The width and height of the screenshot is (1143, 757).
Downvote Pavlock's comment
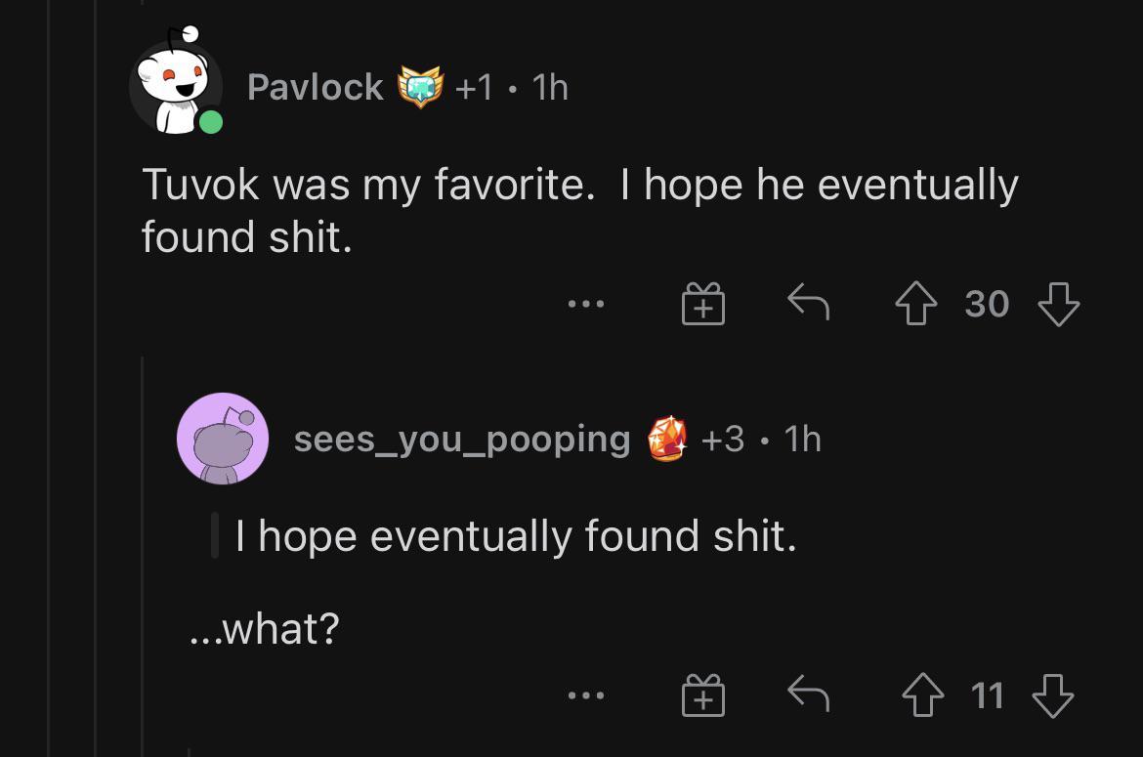click(x=1058, y=303)
